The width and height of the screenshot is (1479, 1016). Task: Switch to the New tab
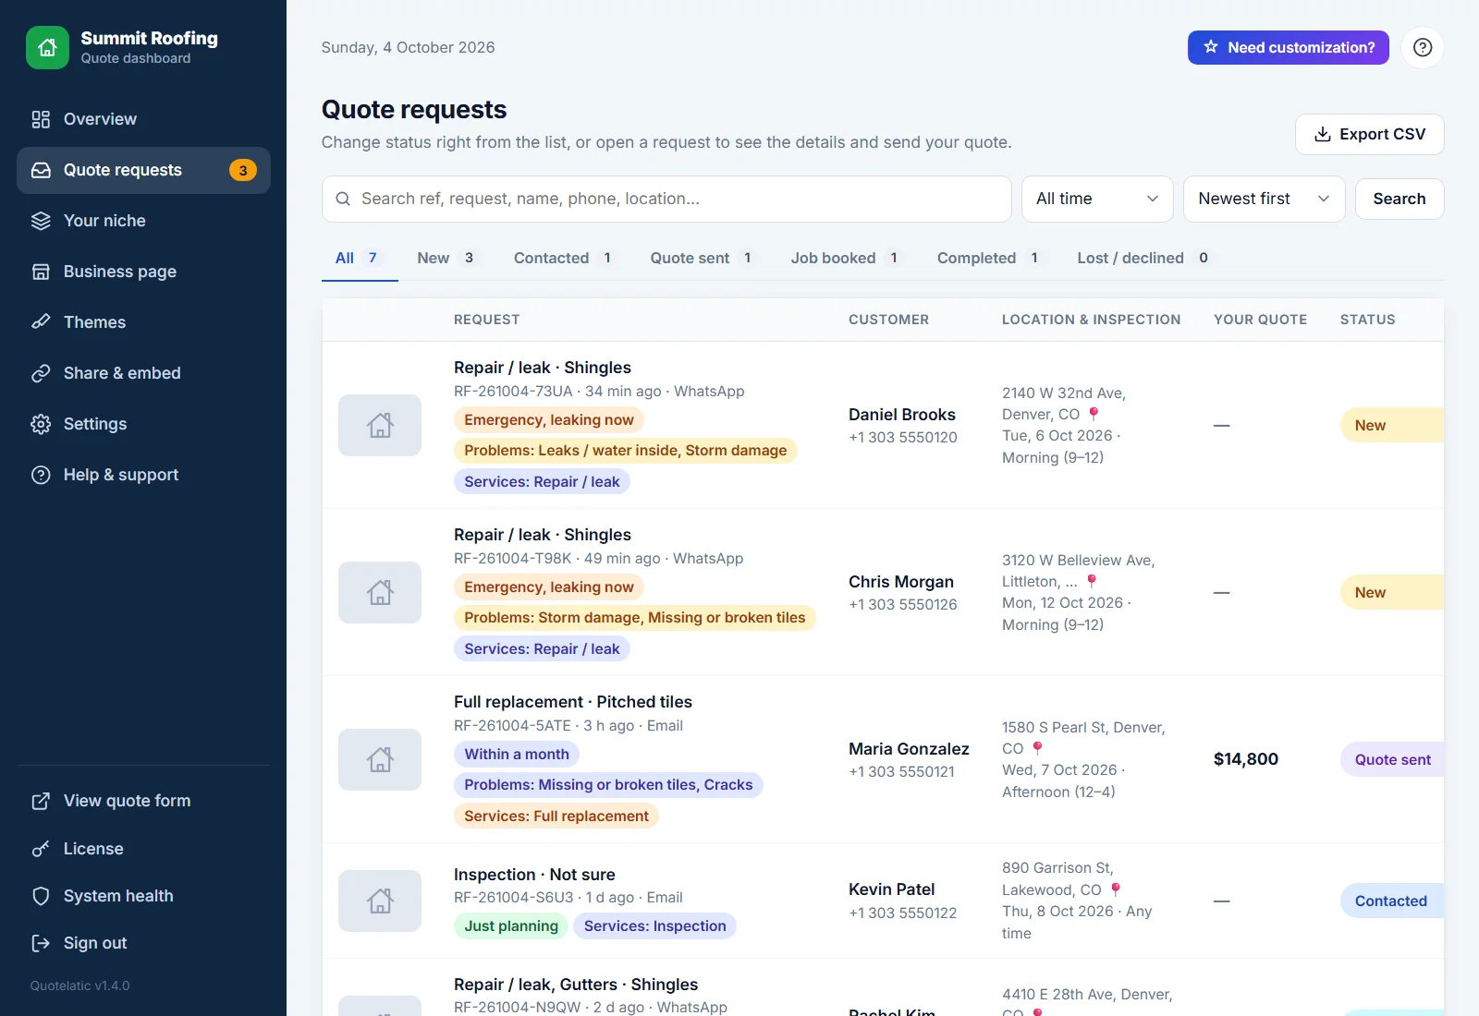coord(446,258)
